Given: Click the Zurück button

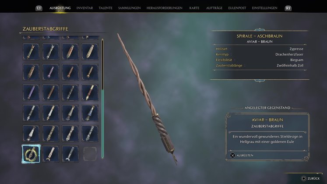Looking at the screenshot, I should pyautogui.click(x=310, y=178).
